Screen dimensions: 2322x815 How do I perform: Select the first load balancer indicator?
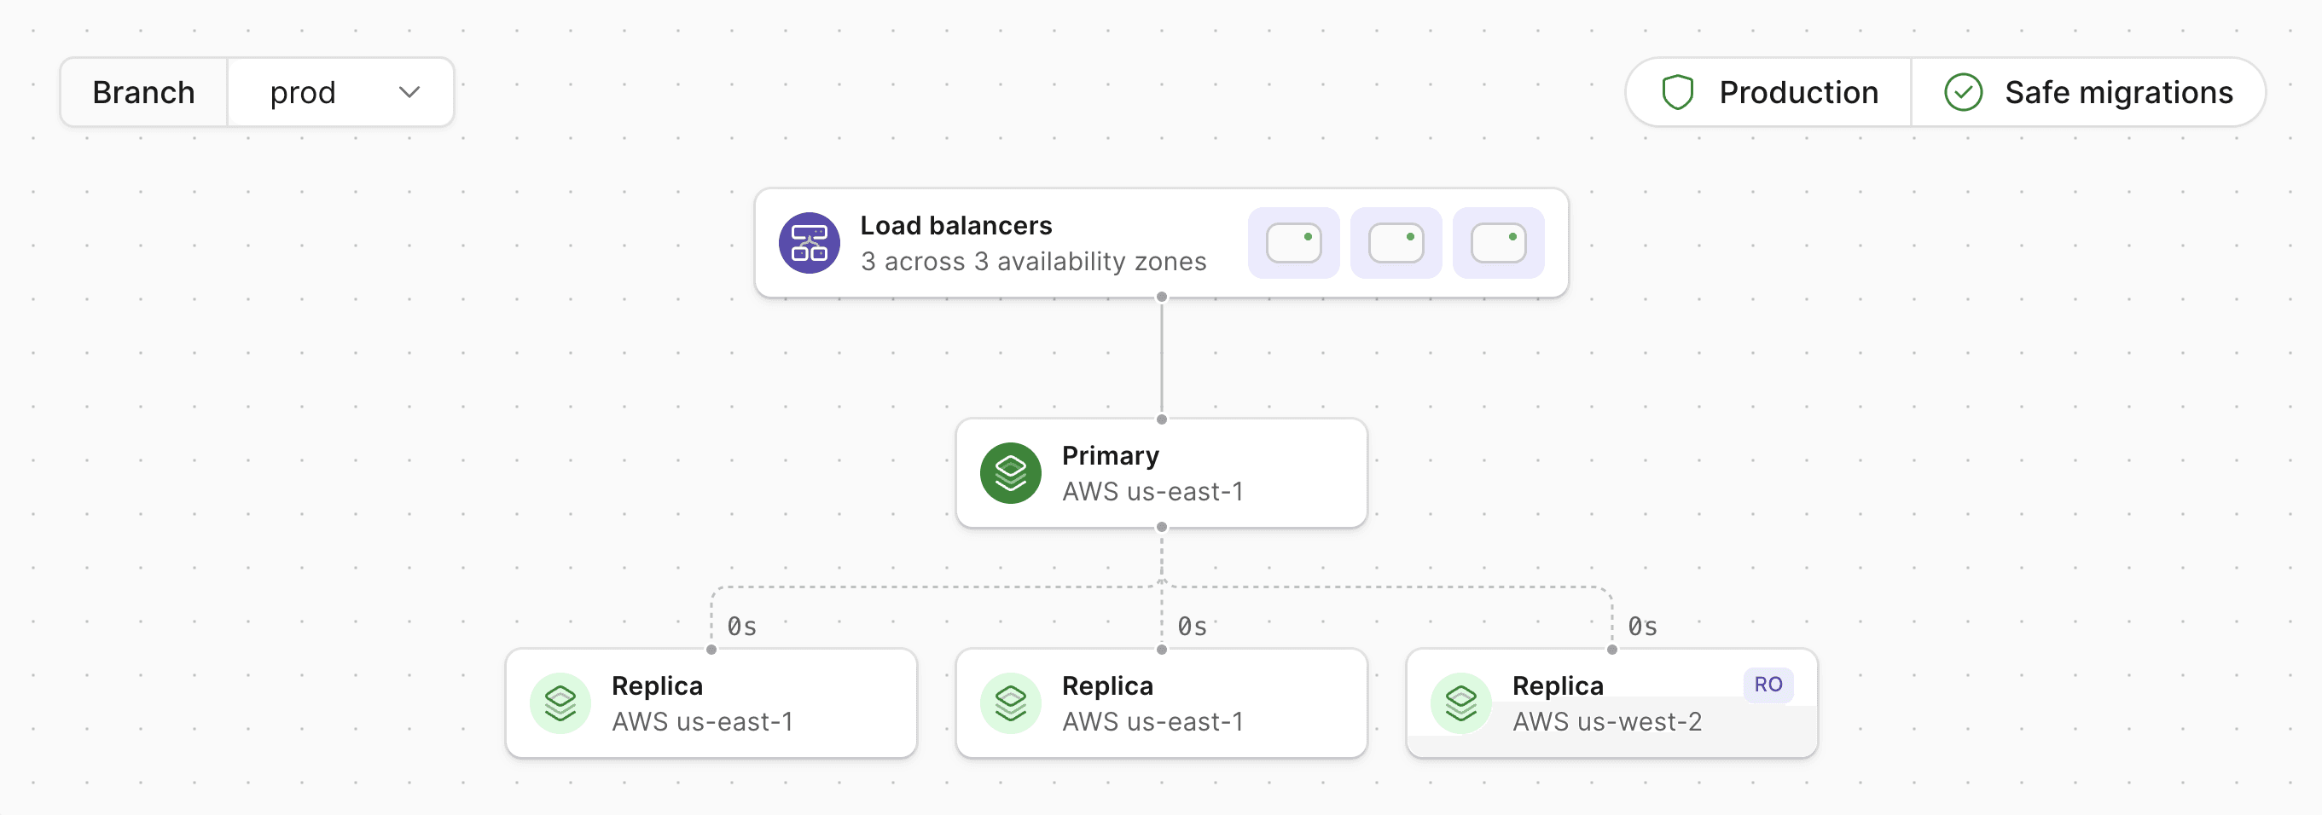pos(1292,243)
